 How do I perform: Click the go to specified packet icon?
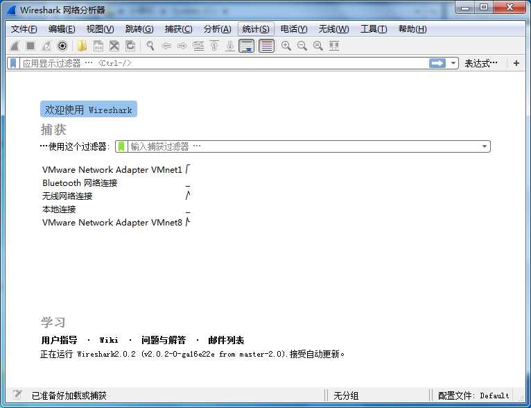point(198,46)
